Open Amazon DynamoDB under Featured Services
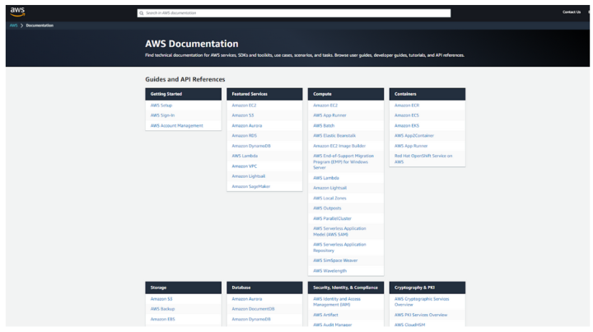 tap(251, 146)
